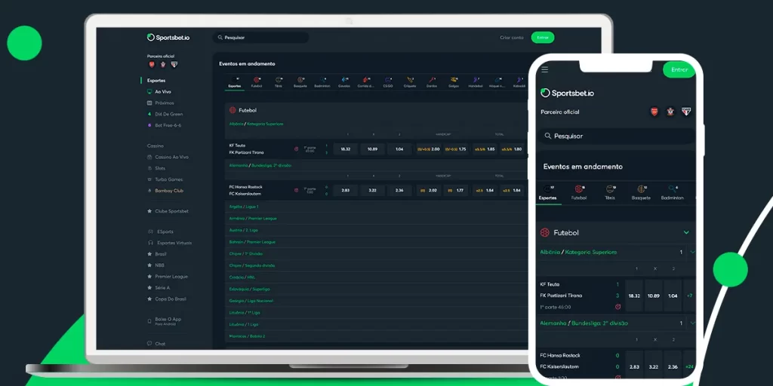Click the Pesquisar search field on the laptop
The height and width of the screenshot is (386, 773).
[260, 38]
